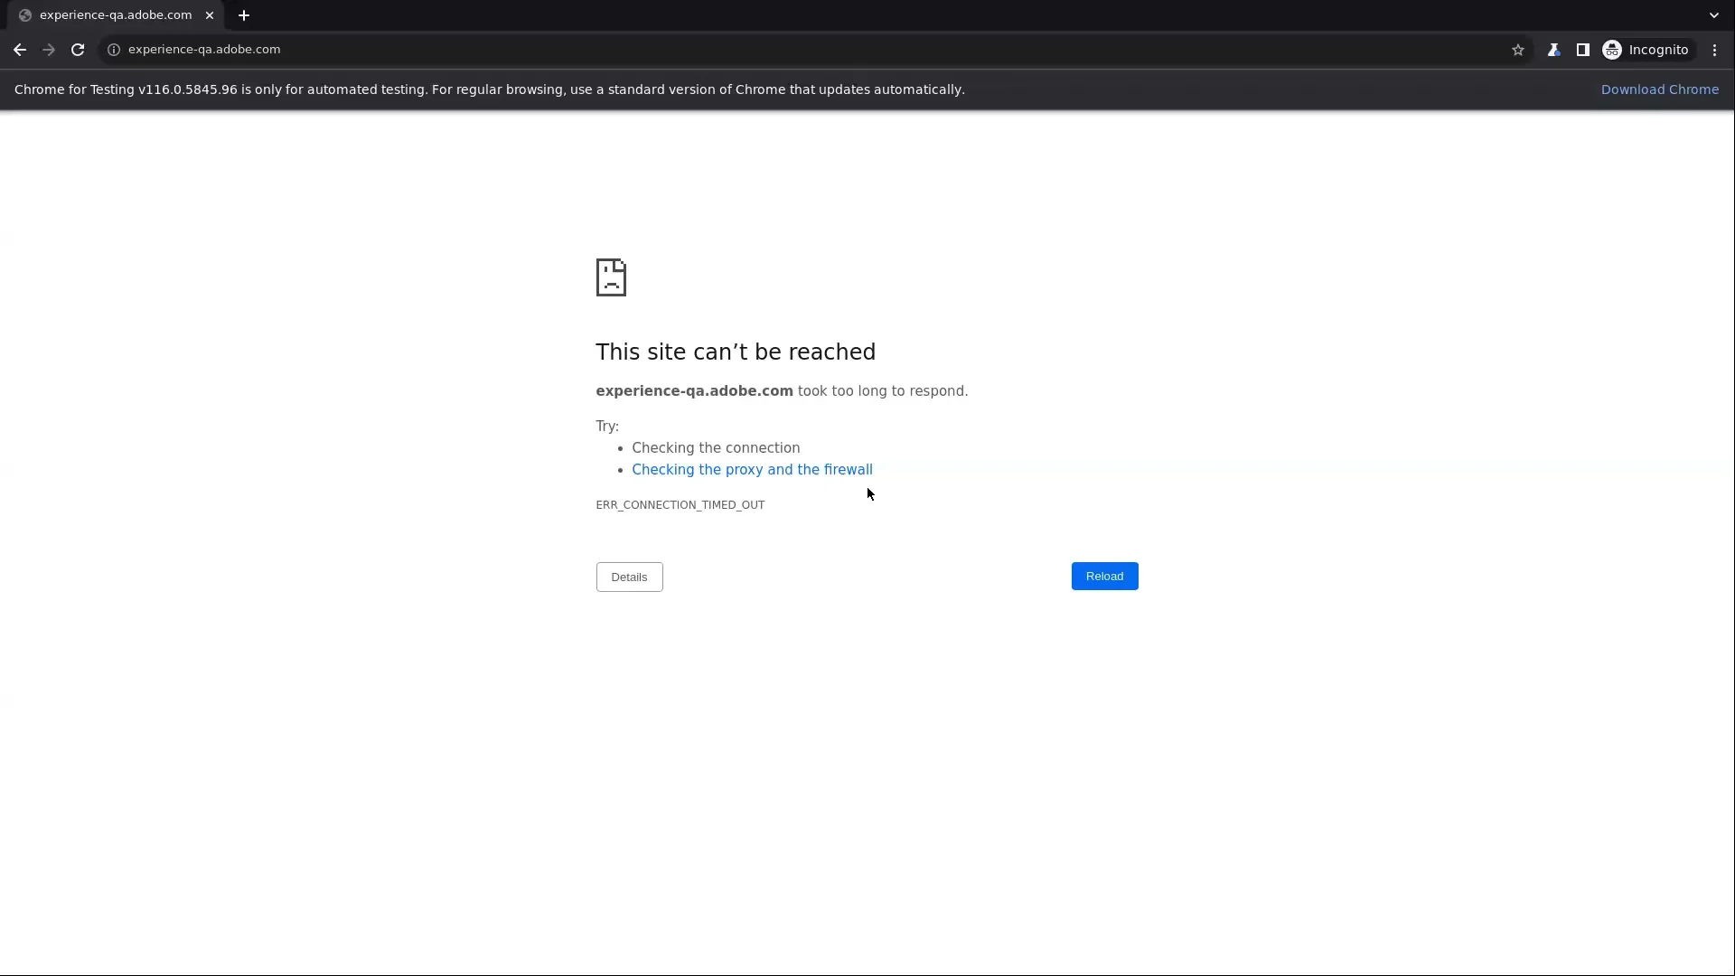This screenshot has width=1735, height=976.
Task: Open the three-dot browser menu
Action: (x=1714, y=50)
